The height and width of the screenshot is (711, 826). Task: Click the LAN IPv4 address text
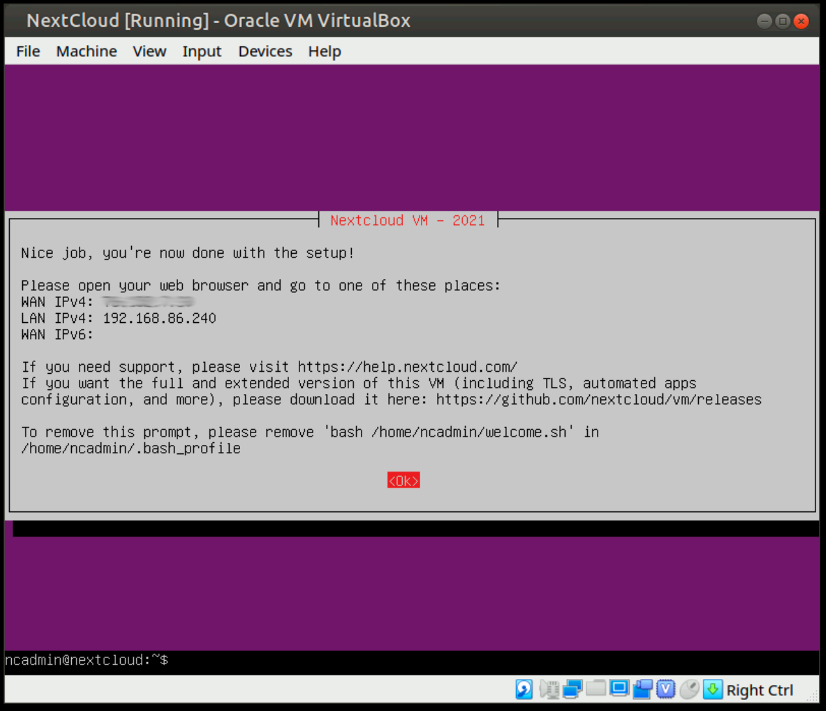pos(118,318)
